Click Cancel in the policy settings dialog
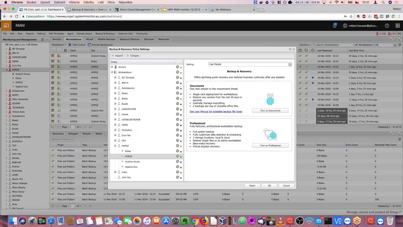This screenshot has width=403, height=227. click(286, 185)
